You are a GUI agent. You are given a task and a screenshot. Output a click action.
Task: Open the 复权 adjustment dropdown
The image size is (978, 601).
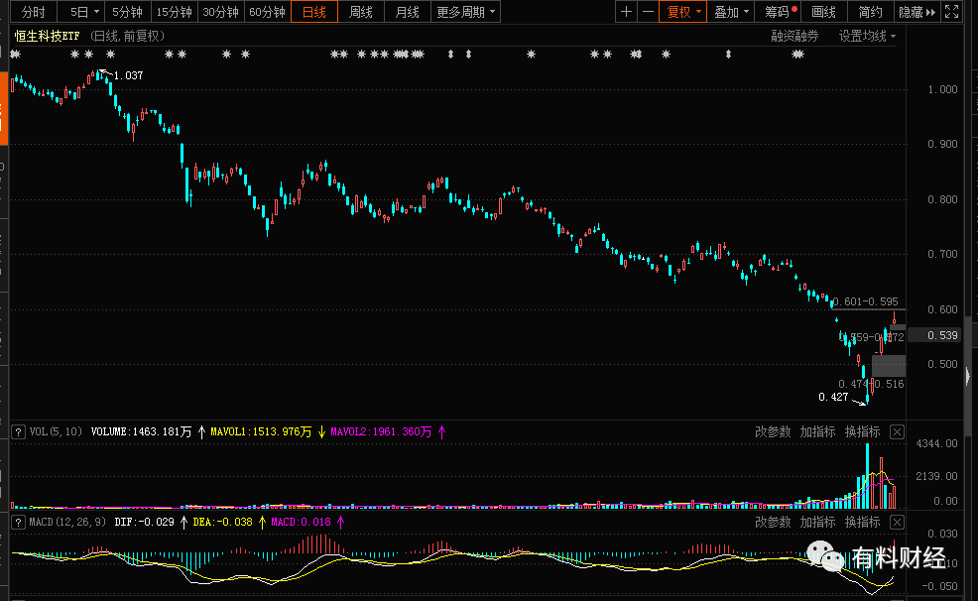[x=684, y=12]
